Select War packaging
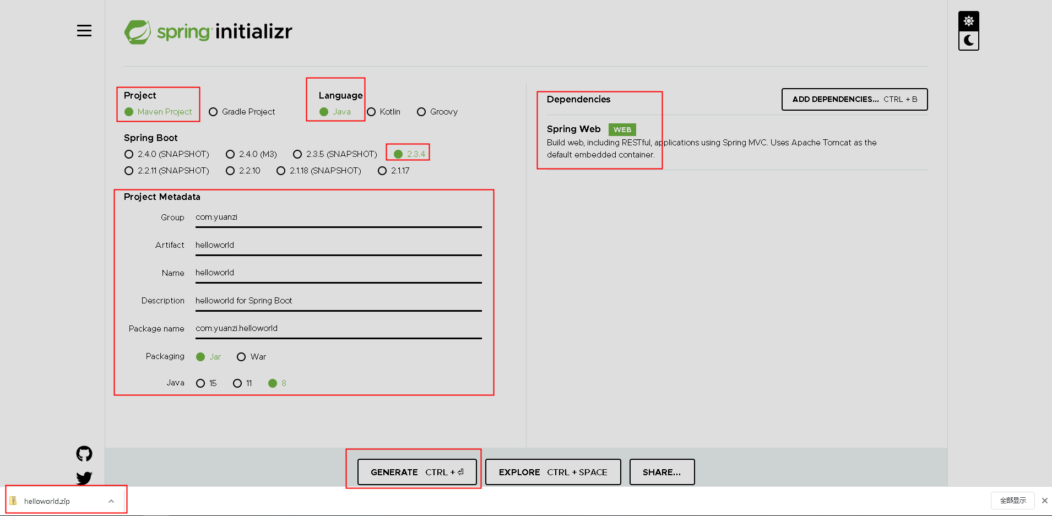 252,357
